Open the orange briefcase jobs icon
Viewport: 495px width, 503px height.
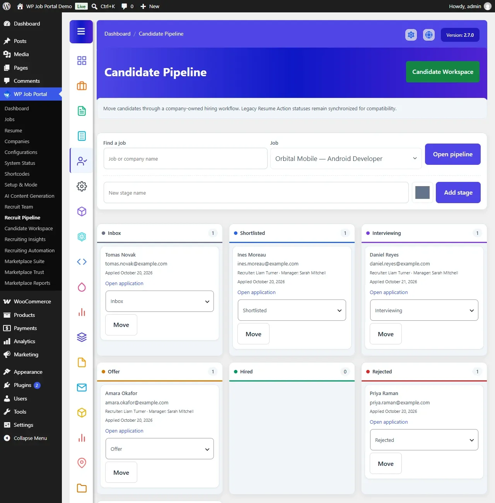(x=82, y=86)
